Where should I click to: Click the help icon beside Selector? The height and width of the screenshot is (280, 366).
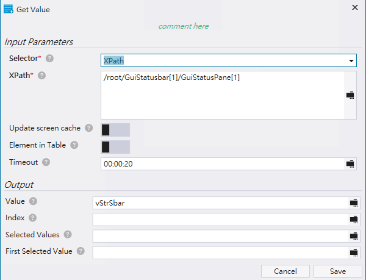point(49,59)
